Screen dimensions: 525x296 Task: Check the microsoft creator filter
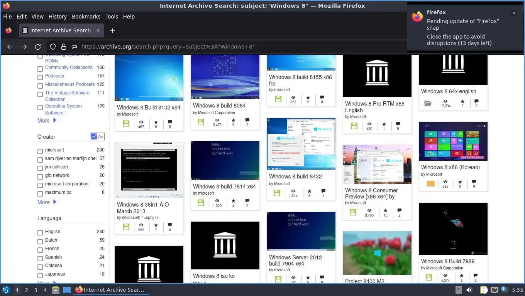tap(40, 151)
